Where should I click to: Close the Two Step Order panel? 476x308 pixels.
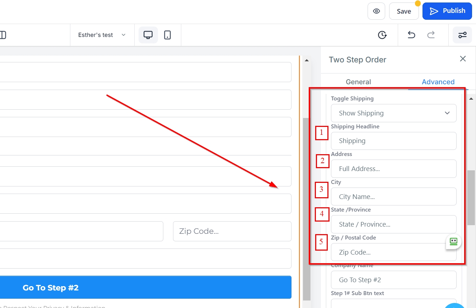(463, 59)
